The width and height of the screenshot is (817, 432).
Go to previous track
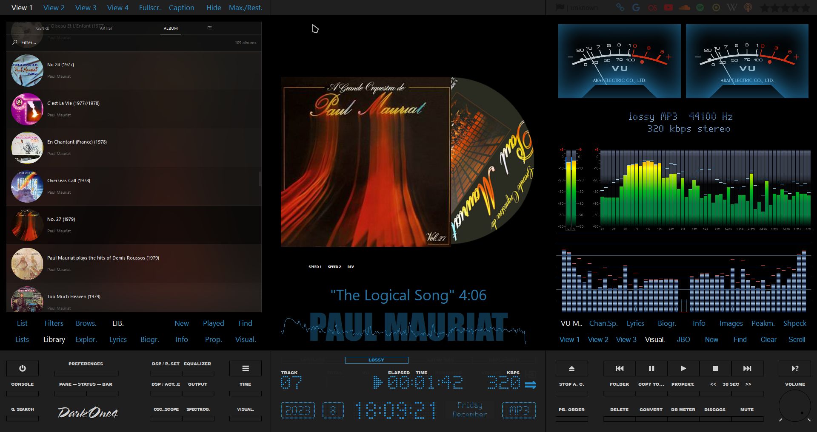(x=620, y=368)
